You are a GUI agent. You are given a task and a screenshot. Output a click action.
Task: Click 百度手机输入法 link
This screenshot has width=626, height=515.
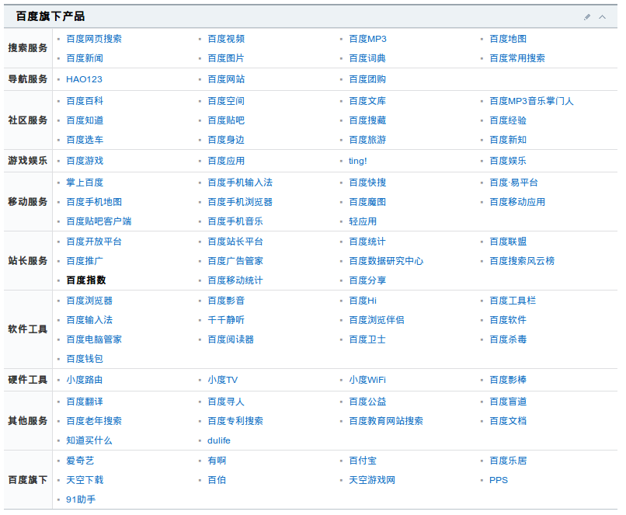240,183
